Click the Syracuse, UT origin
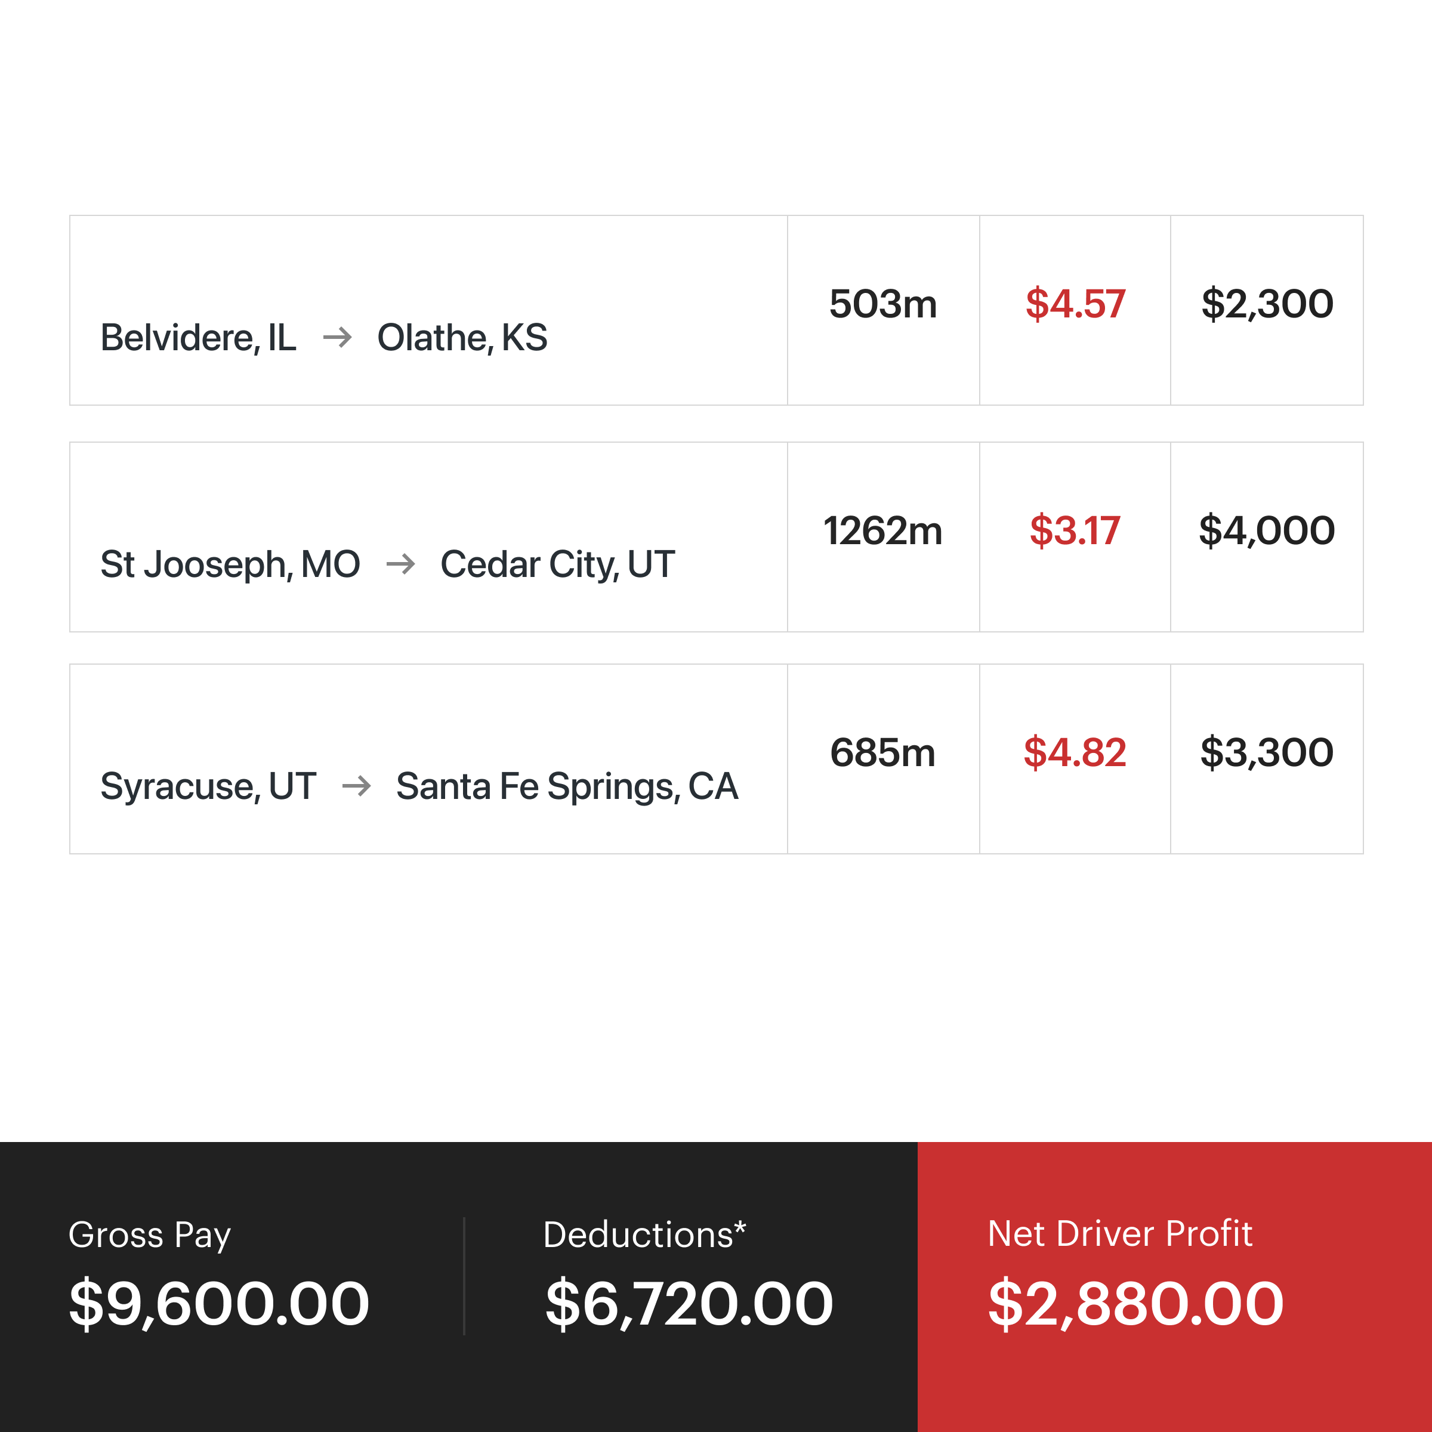The width and height of the screenshot is (1432, 1432). coord(208,786)
